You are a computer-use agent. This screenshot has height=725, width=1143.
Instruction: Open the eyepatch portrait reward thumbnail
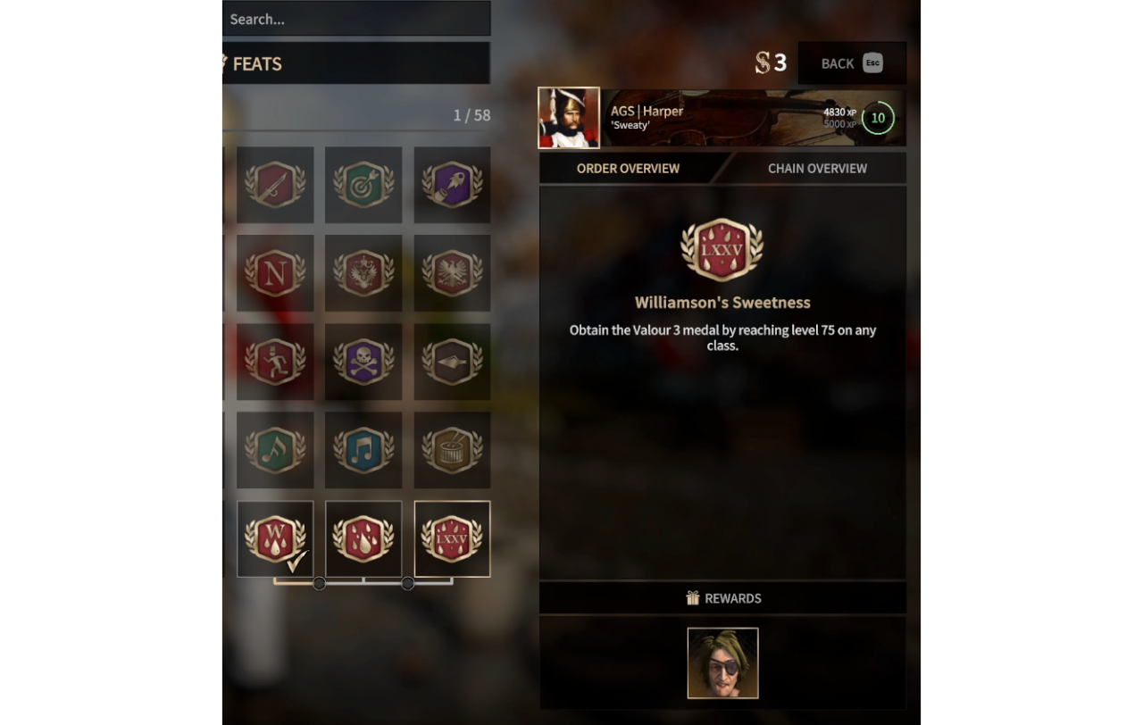722,663
